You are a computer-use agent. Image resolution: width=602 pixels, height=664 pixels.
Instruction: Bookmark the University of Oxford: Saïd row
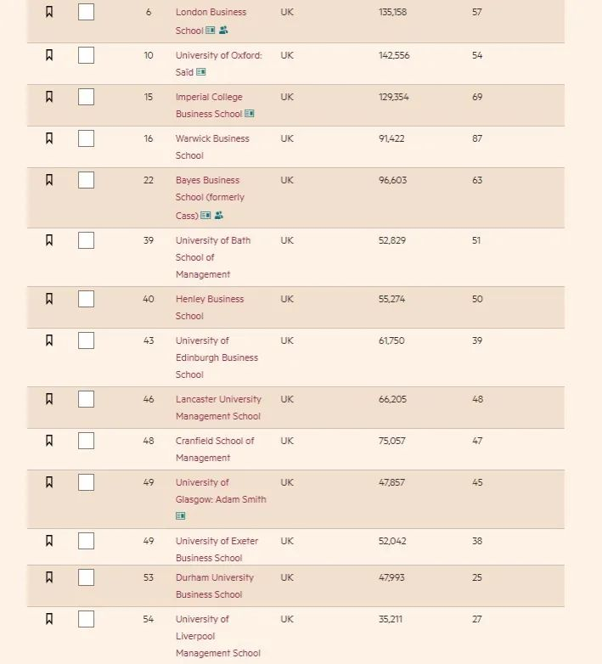click(x=49, y=55)
